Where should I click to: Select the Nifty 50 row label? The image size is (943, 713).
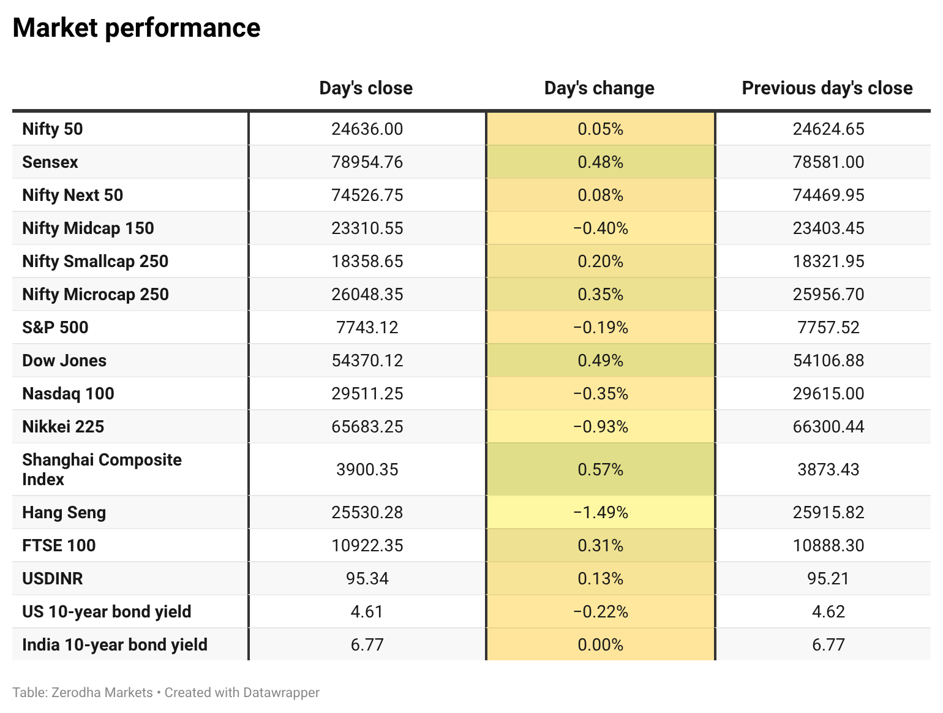pyautogui.click(x=53, y=129)
